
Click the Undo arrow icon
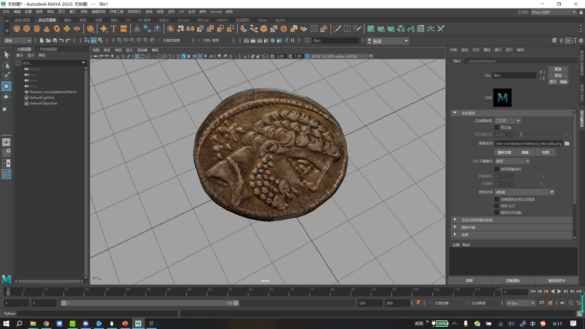[61, 41]
